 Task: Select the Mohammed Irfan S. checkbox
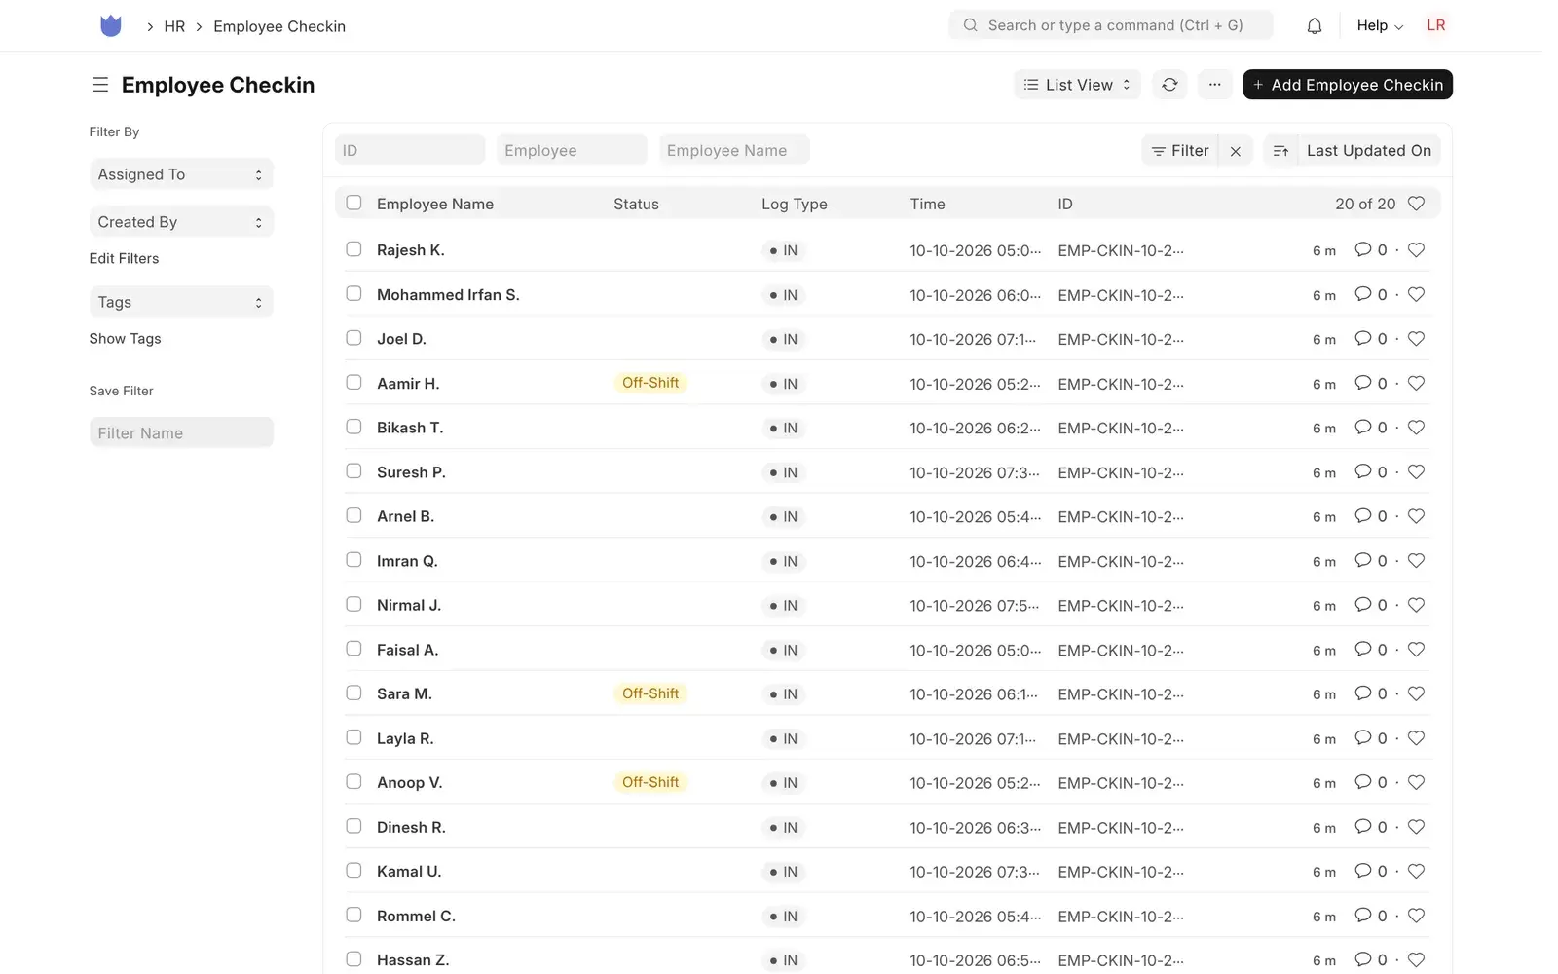(x=353, y=293)
